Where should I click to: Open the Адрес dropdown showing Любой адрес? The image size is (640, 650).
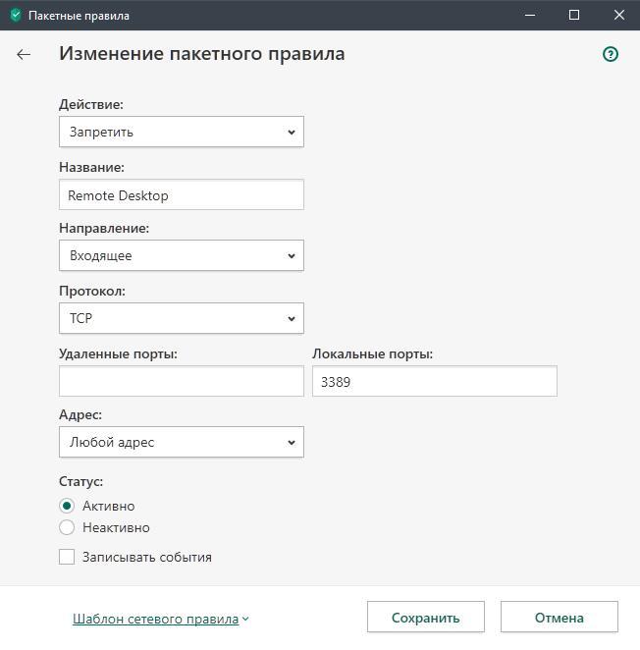point(182,442)
